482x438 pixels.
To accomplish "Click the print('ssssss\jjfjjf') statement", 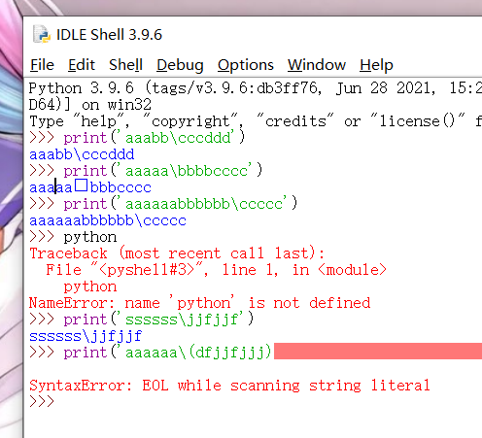I will (158, 320).
